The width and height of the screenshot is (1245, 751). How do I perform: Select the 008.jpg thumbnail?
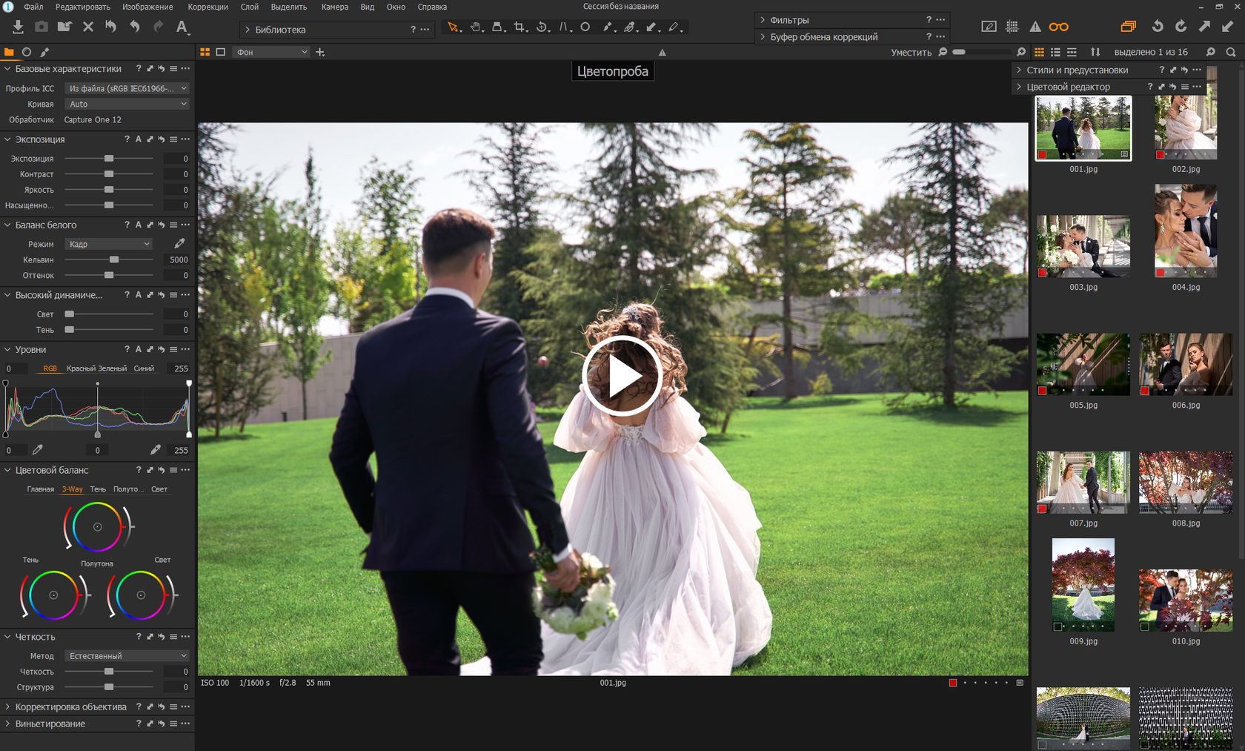[1186, 482]
